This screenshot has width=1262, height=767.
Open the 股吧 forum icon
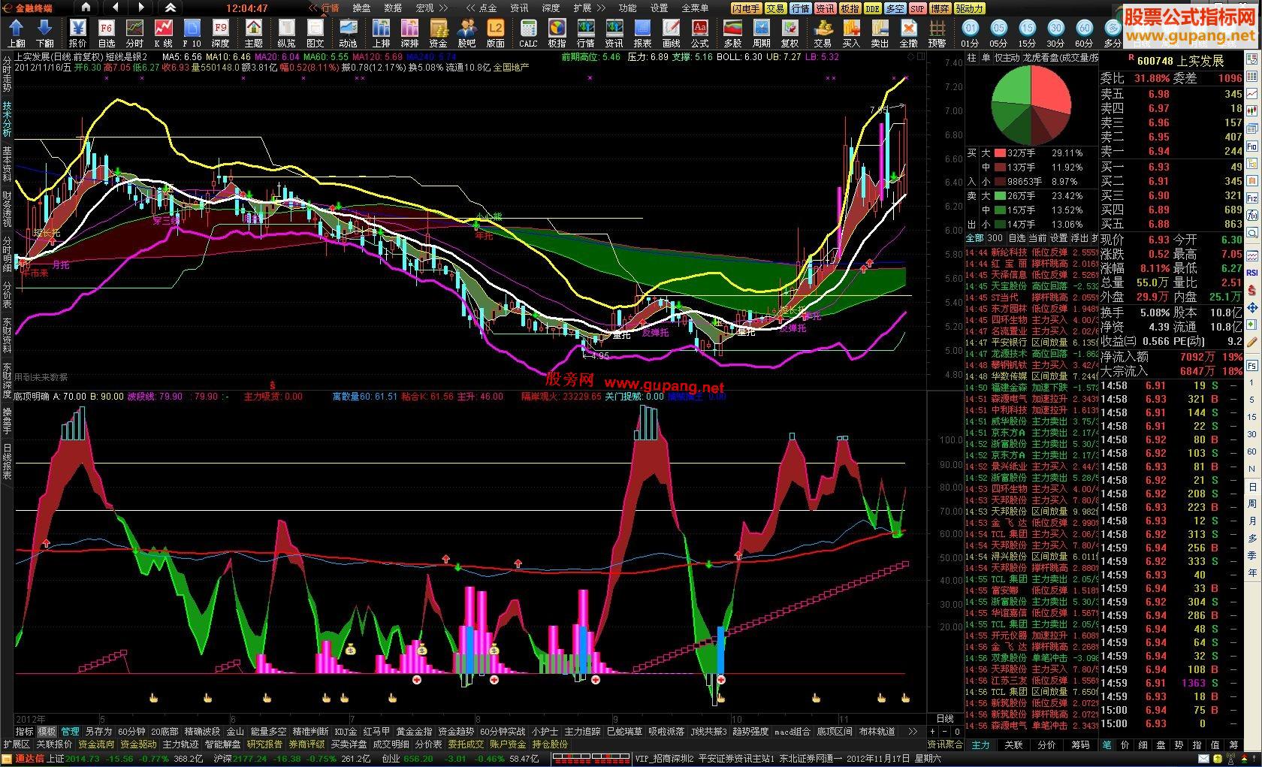pos(466,33)
